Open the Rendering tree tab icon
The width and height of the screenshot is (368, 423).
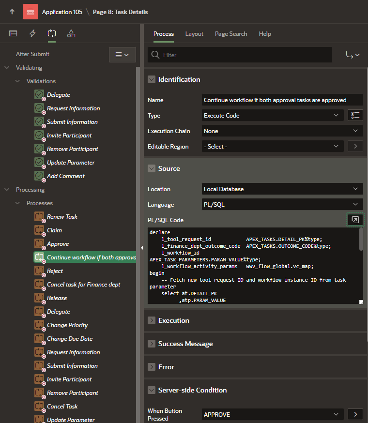[13, 33]
